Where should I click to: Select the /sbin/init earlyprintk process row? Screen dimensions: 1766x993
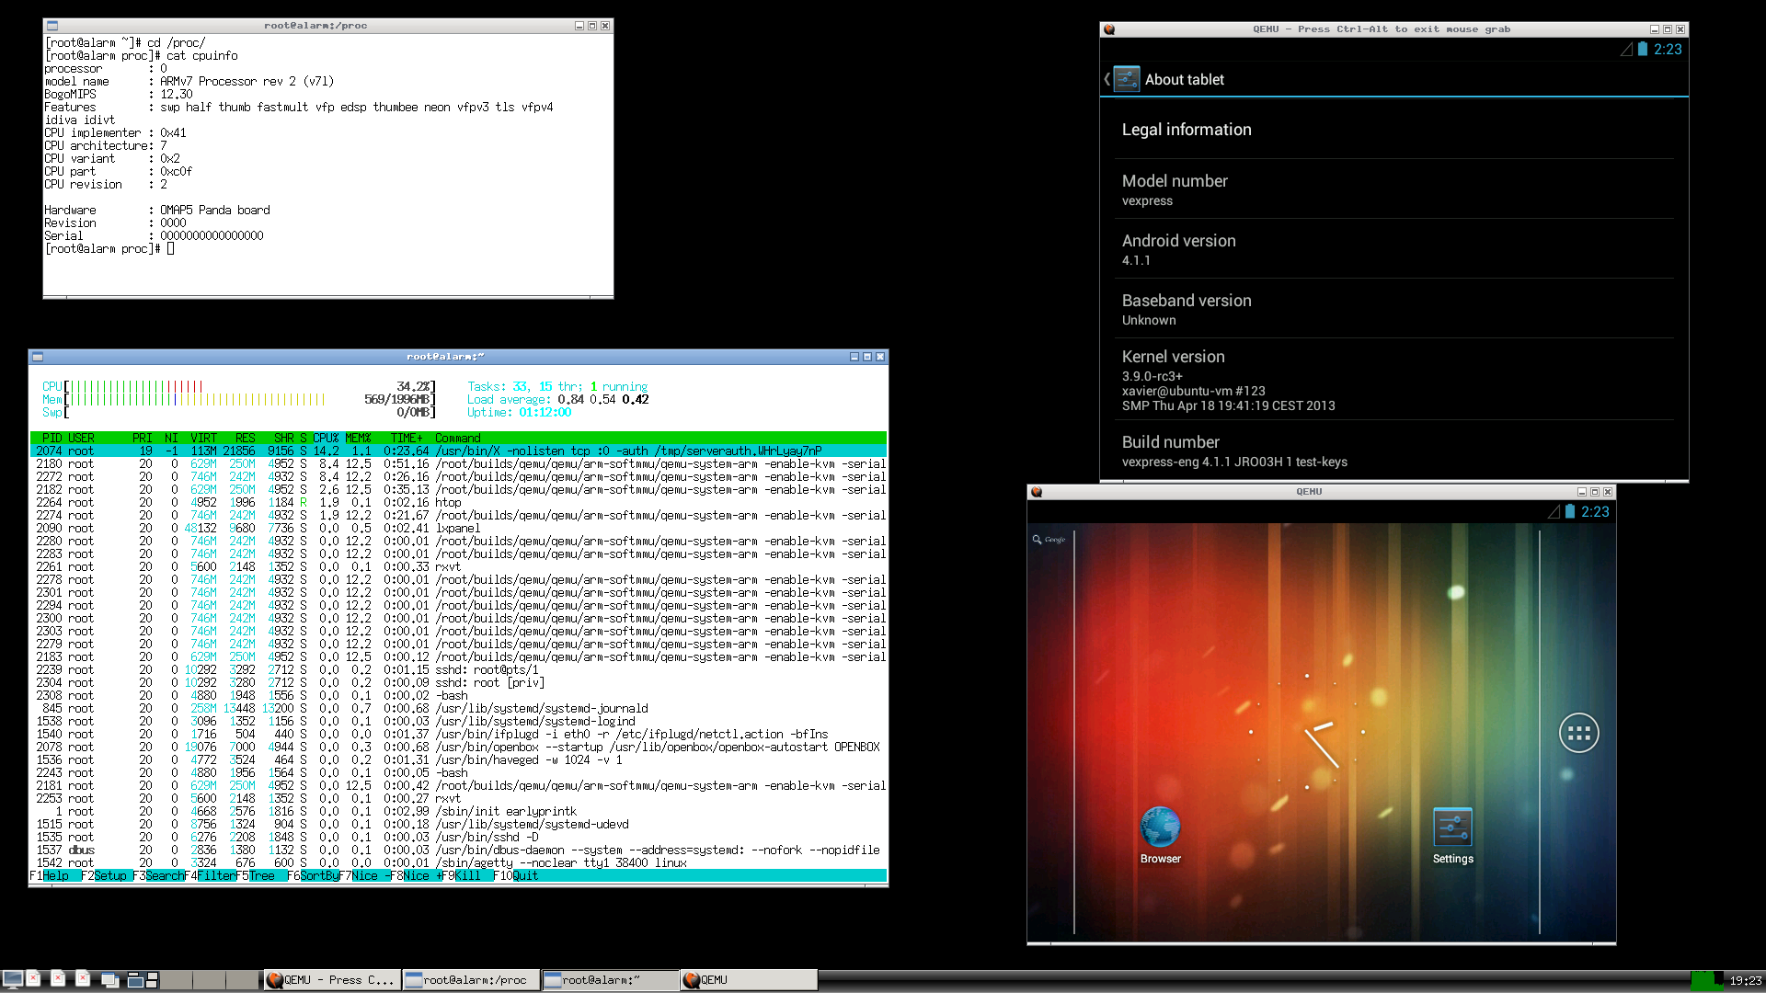458,812
